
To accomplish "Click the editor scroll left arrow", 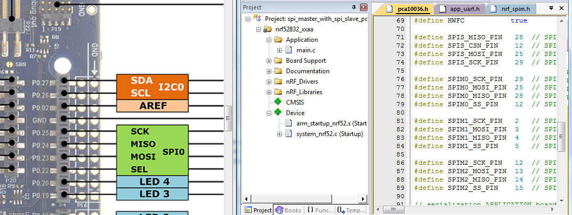I will point(378,210).
